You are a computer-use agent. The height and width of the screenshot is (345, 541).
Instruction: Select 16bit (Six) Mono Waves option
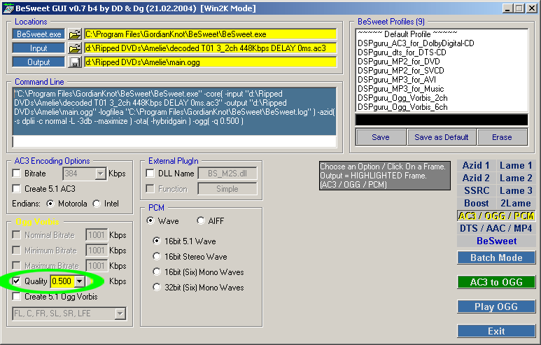157,272
